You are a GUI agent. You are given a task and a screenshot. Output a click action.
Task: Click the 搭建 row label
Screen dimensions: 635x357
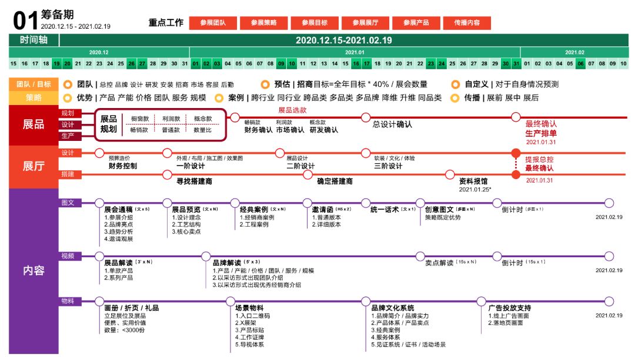pyautogui.click(x=68, y=175)
